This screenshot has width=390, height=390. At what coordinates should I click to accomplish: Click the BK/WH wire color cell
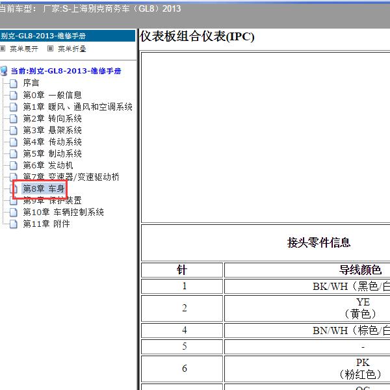(307, 286)
